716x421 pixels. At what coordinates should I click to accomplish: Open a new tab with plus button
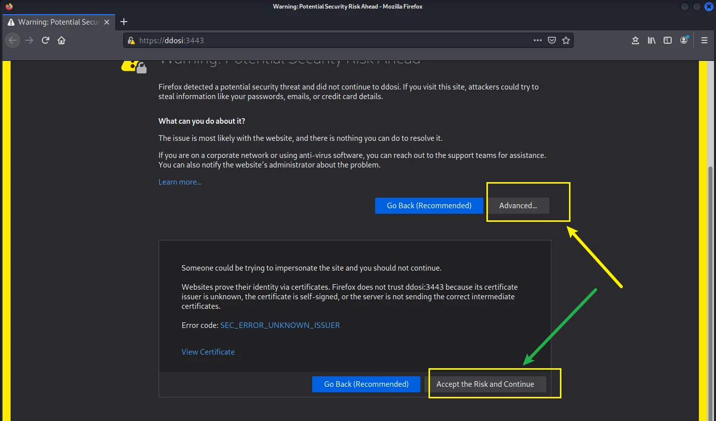tap(124, 22)
